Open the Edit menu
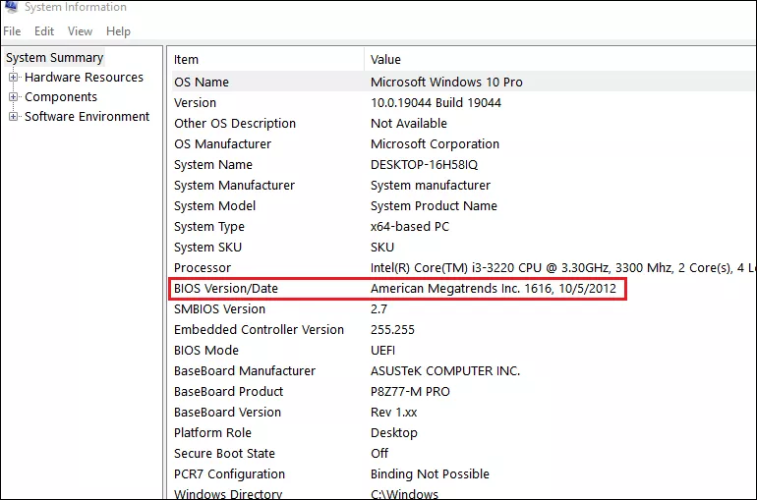757x500 pixels. (44, 31)
